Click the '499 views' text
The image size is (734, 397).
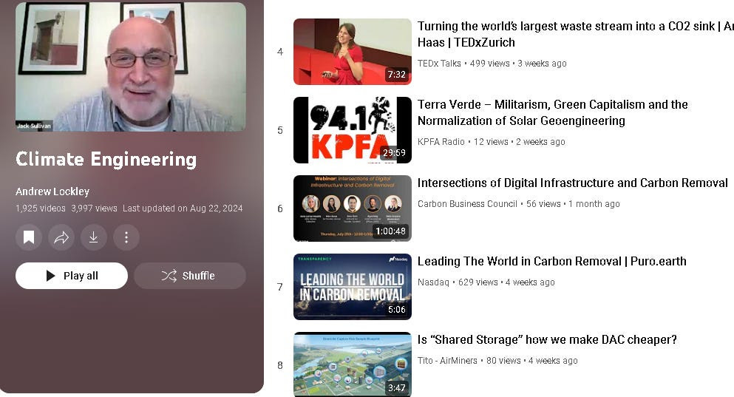click(489, 63)
